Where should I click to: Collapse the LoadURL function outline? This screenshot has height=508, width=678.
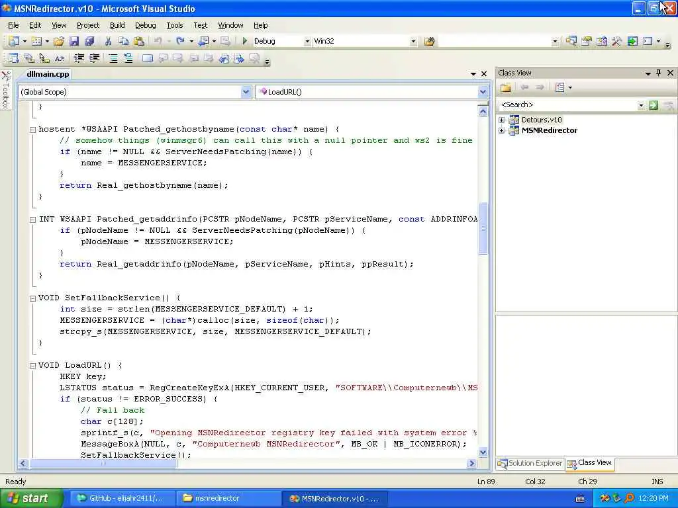pos(32,366)
